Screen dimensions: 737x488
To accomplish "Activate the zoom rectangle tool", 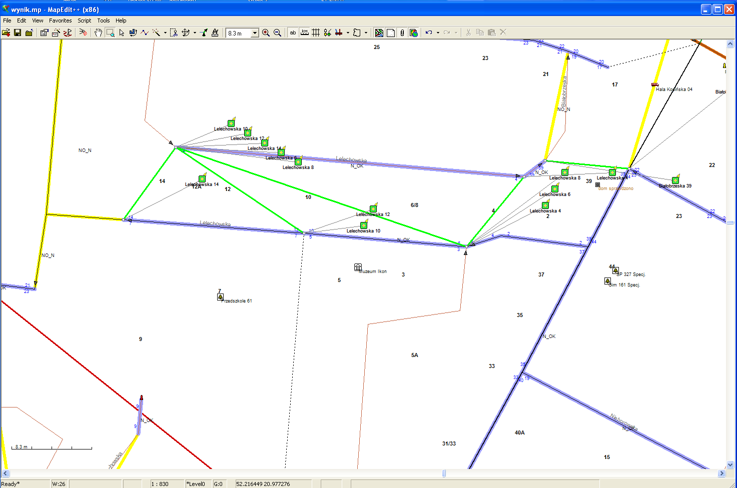I will tap(110, 32).
